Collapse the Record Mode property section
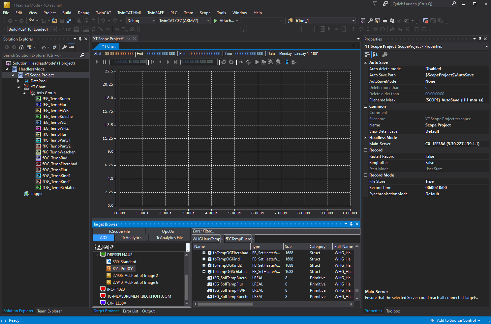 [x=365, y=175]
